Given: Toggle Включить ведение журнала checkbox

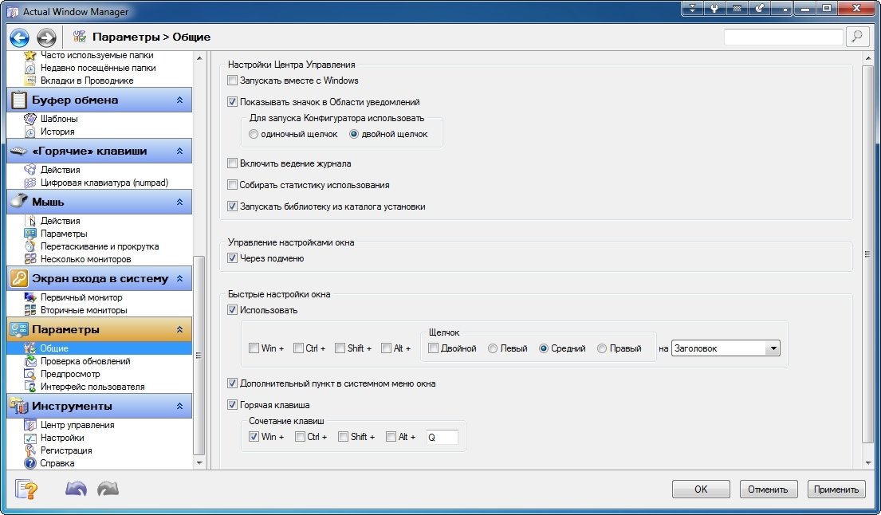Looking at the screenshot, I should pos(233,163).
